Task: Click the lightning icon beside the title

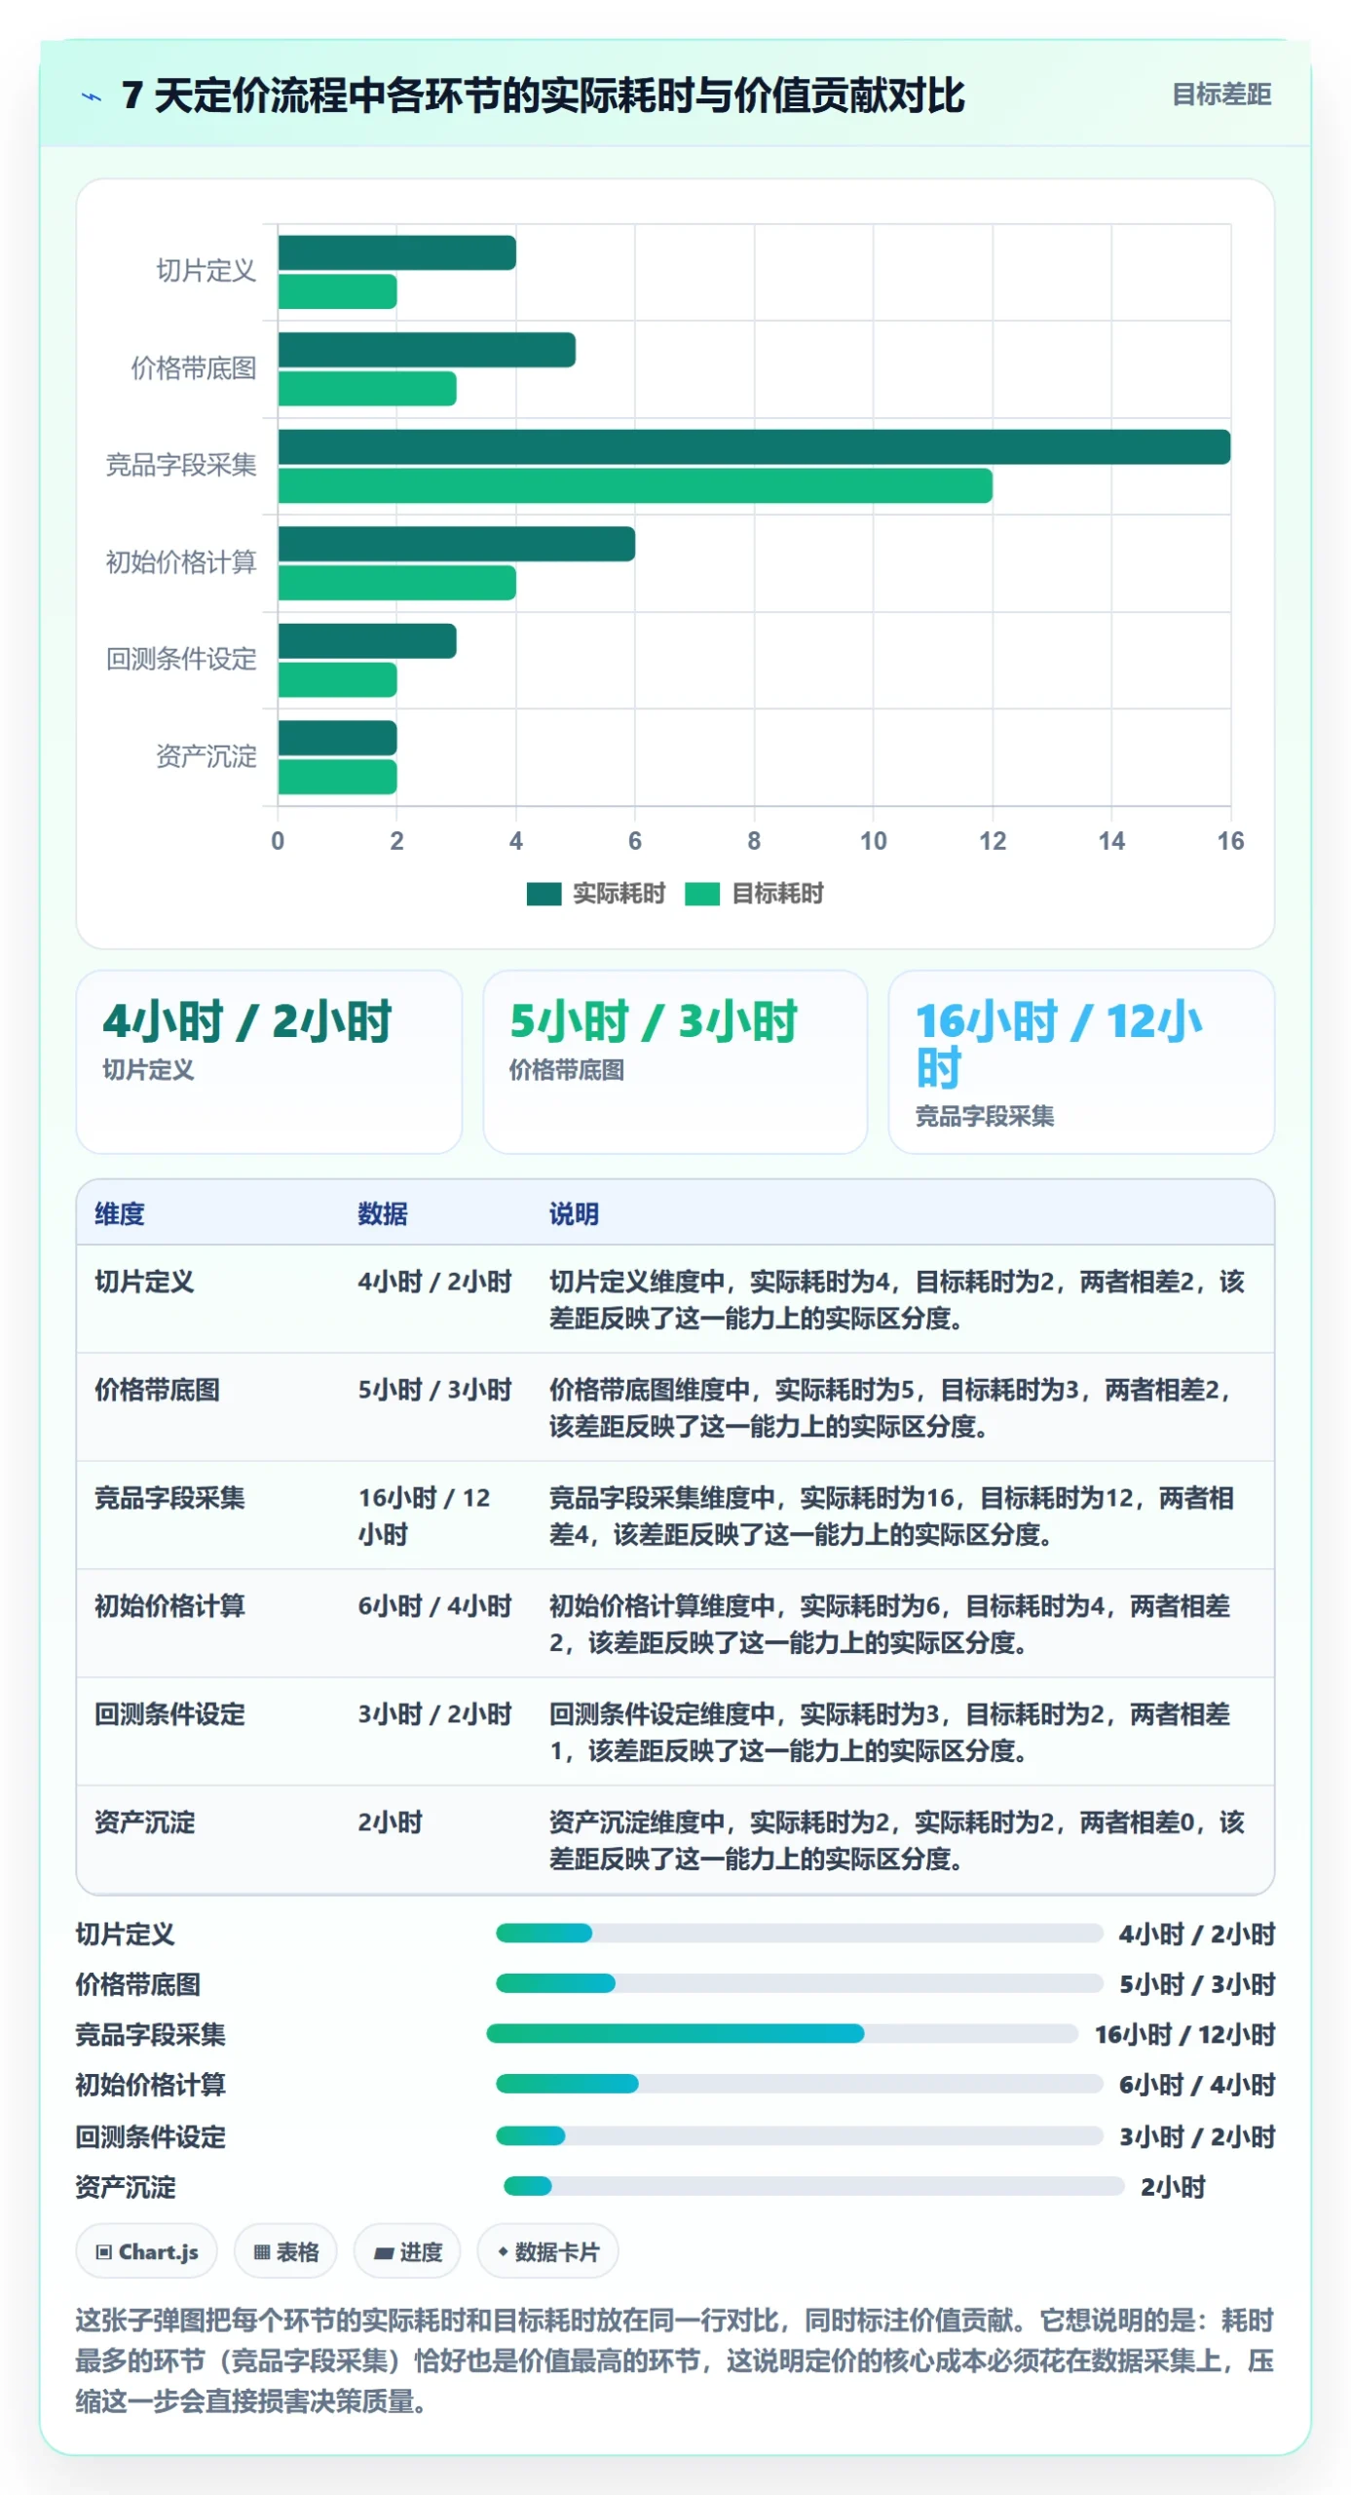Action: [x=92, y=96]
